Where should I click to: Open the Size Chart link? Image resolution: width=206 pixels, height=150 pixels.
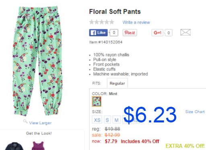(195, 112)
